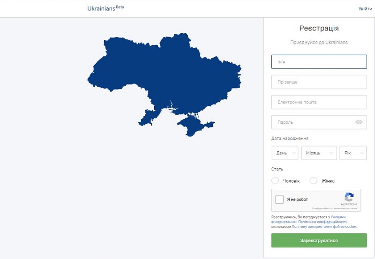Focus the Прізвище input field
Screen dimensions: 375x259
[x=319, y=82]
